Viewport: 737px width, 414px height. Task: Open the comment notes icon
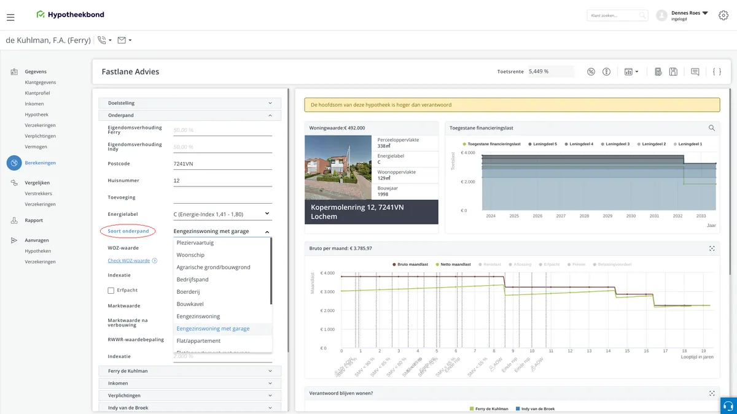coord(695,72)
